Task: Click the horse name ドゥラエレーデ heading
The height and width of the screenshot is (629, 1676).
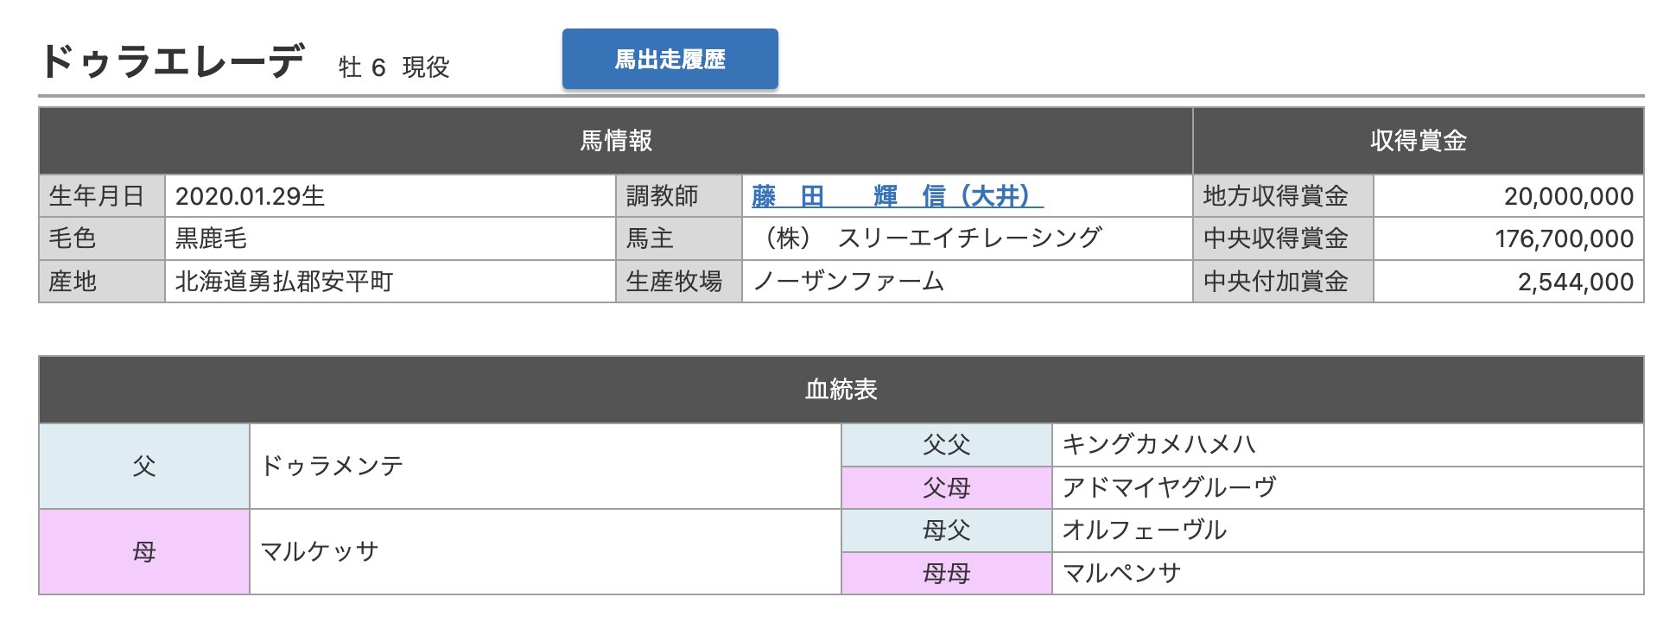Action: coord(172,62)
